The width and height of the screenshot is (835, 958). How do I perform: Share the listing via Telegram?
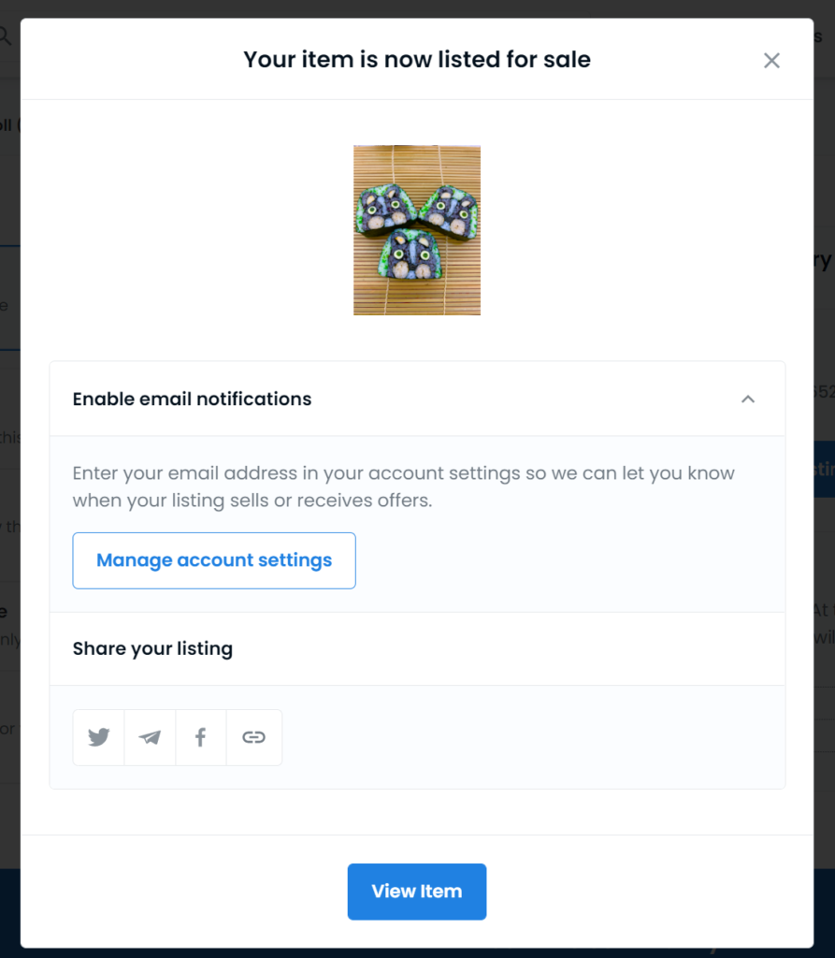pos(150,737)
